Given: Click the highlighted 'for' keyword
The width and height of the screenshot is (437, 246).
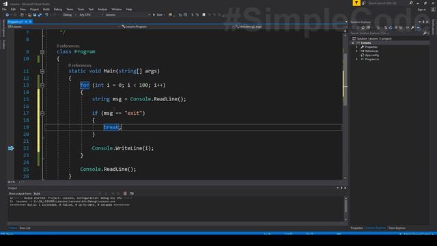Looking at the screenshot, I should (x=85, y=85).
